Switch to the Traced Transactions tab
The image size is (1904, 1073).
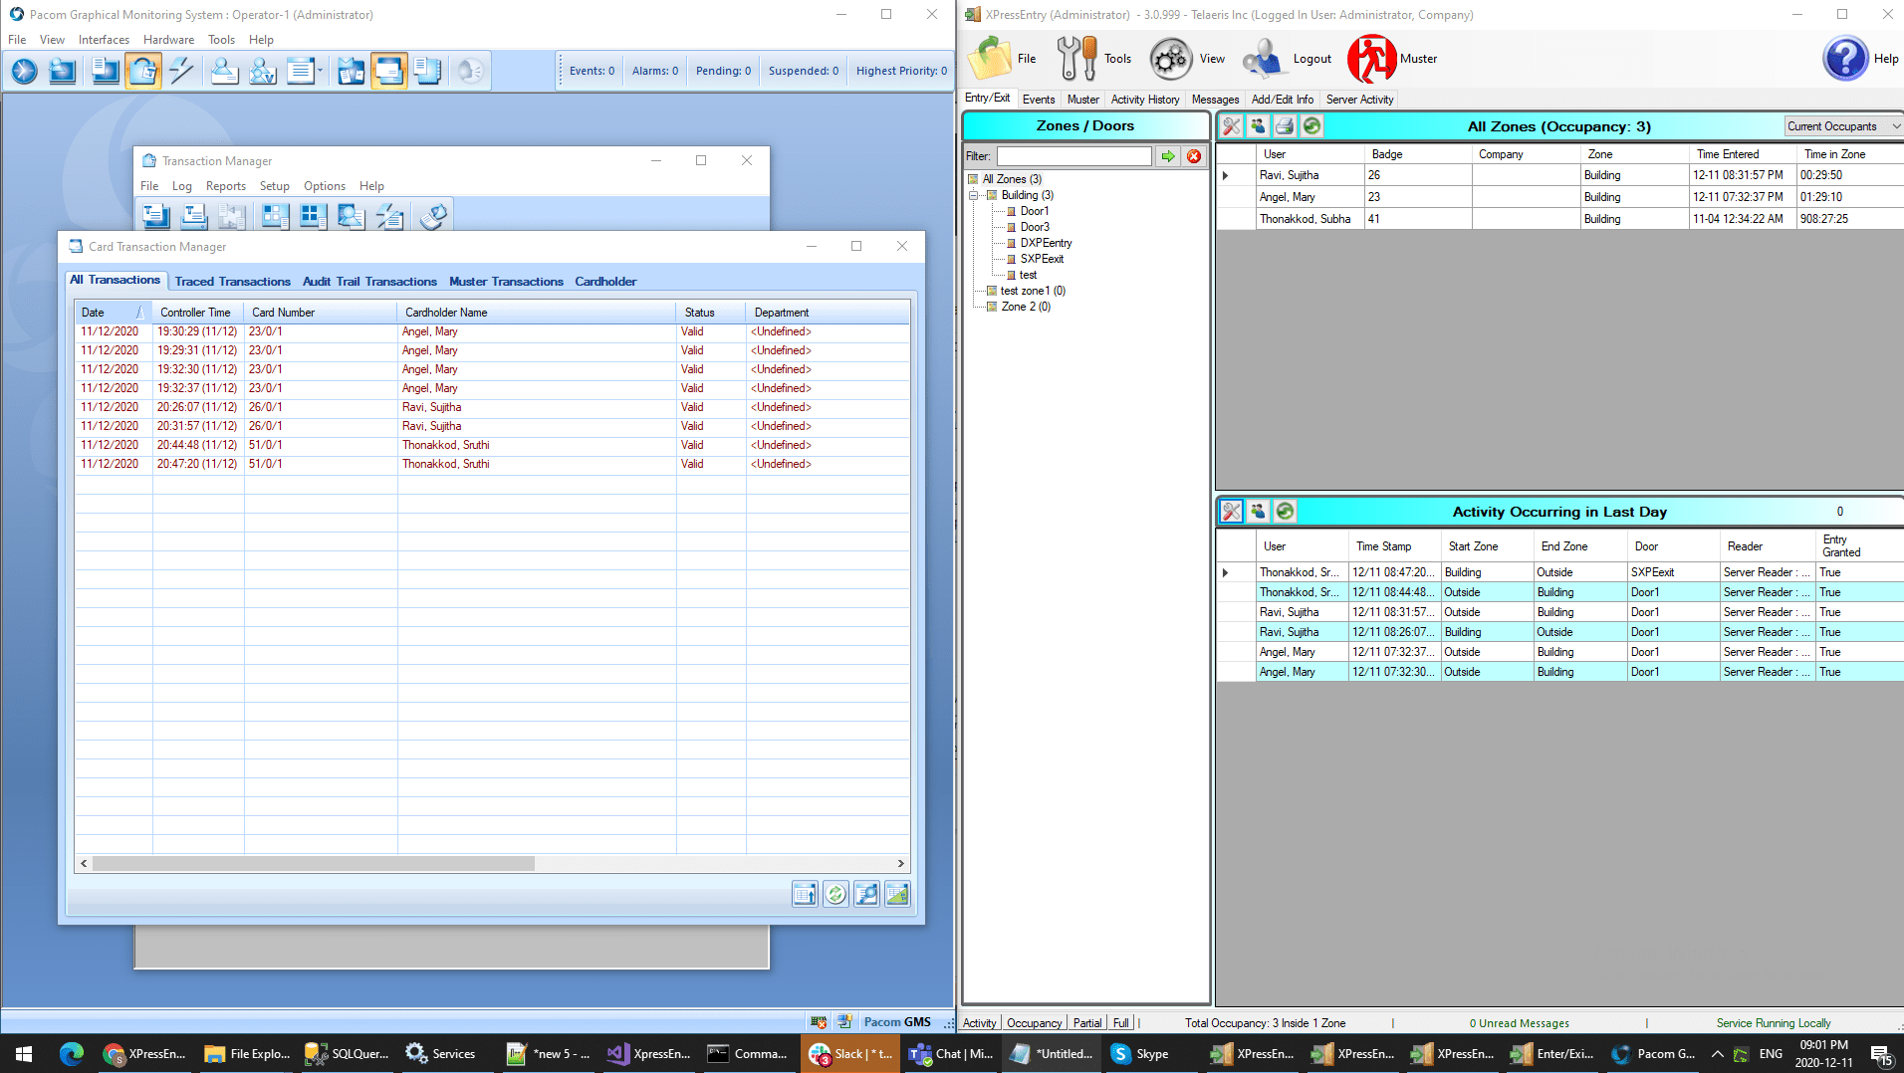232,282
